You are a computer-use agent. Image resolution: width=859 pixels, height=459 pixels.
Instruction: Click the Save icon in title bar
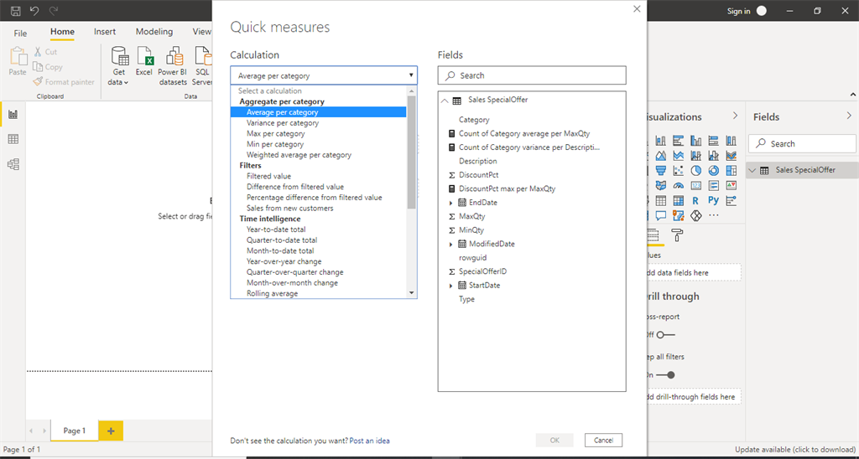17,11
